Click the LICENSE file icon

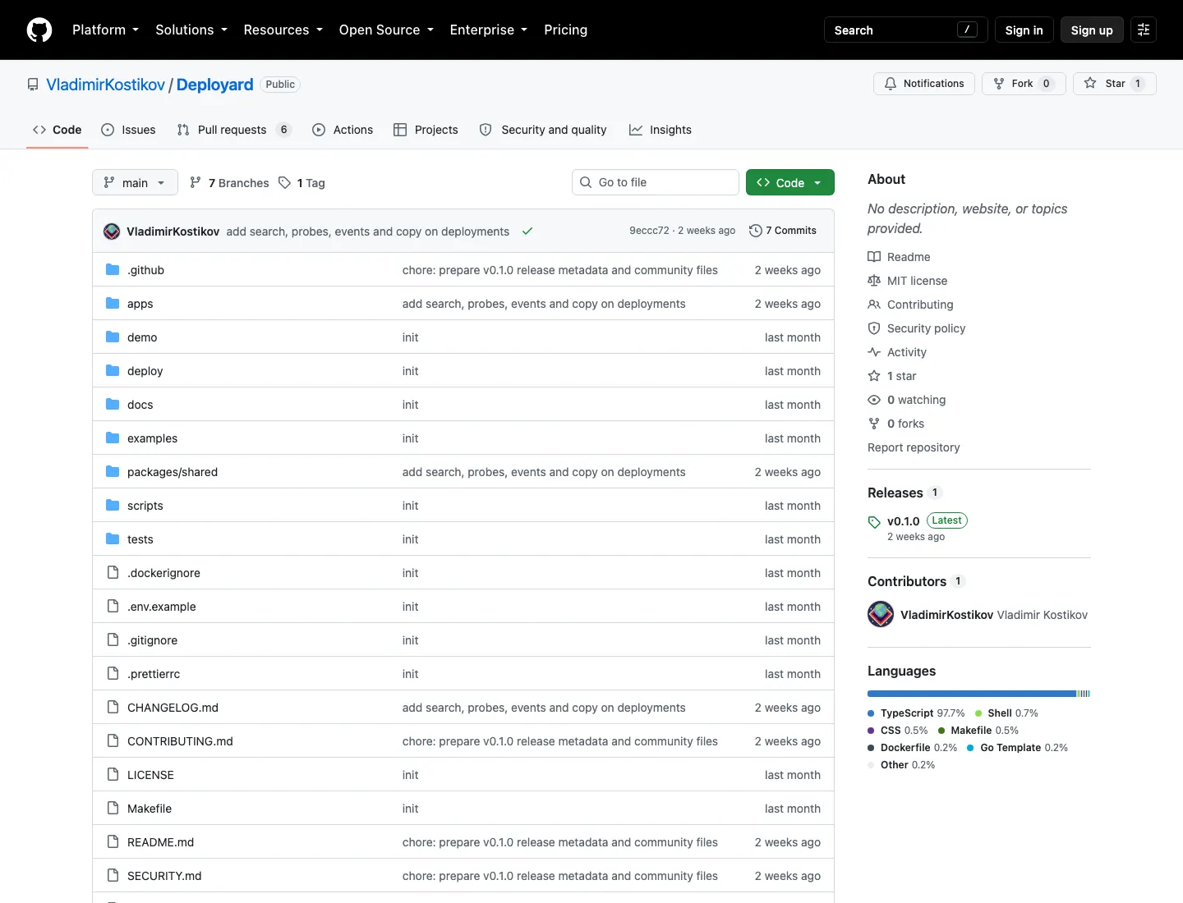(x=113, y=774)
